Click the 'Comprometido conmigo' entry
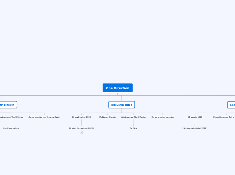 coord(163,117)
